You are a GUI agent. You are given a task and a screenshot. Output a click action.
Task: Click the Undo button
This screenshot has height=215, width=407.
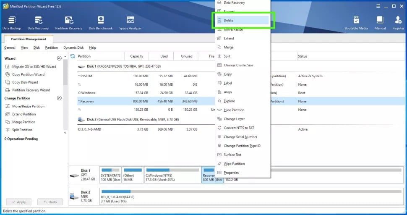50,202
